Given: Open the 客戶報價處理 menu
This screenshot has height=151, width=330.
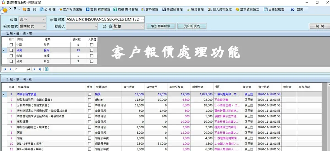Looking at the screenshot, I should pos(70,9).
